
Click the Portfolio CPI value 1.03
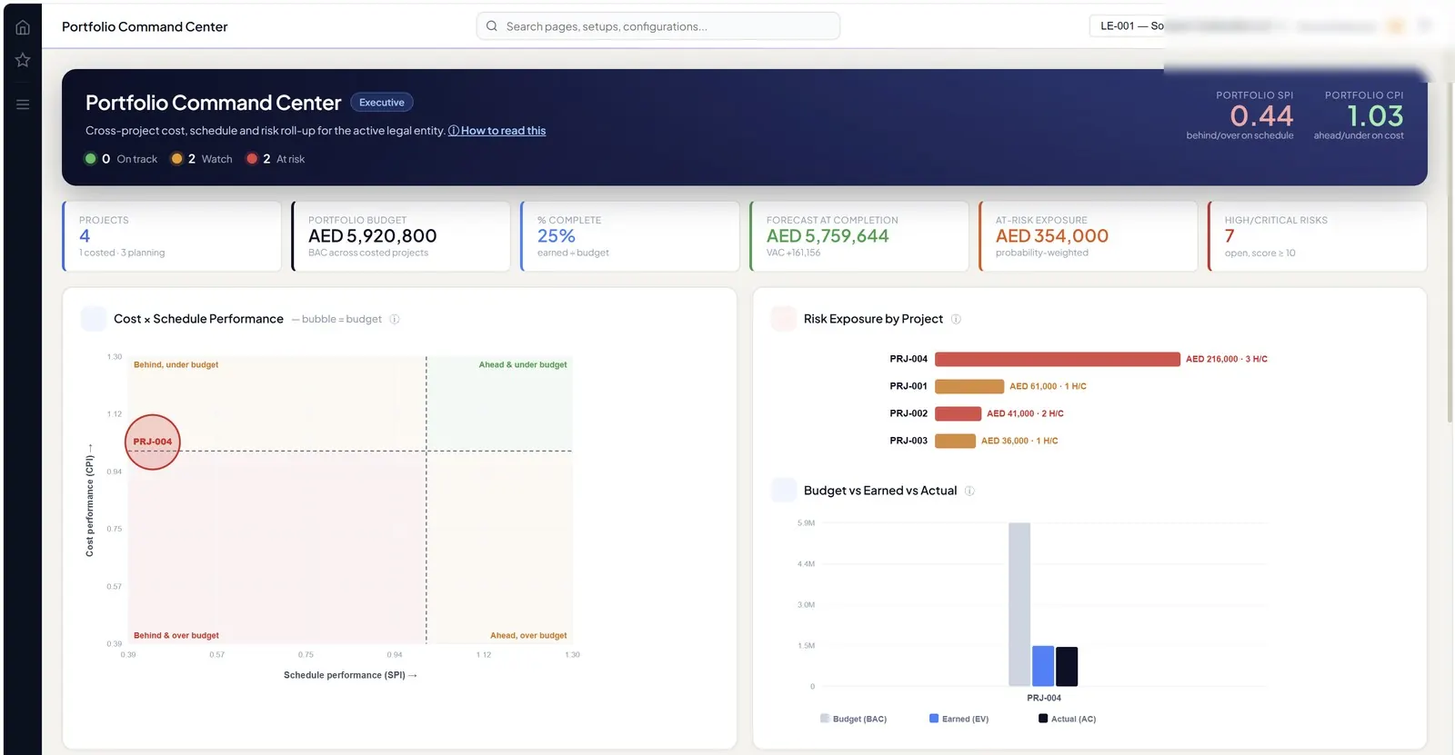(x=1375, y=116)
